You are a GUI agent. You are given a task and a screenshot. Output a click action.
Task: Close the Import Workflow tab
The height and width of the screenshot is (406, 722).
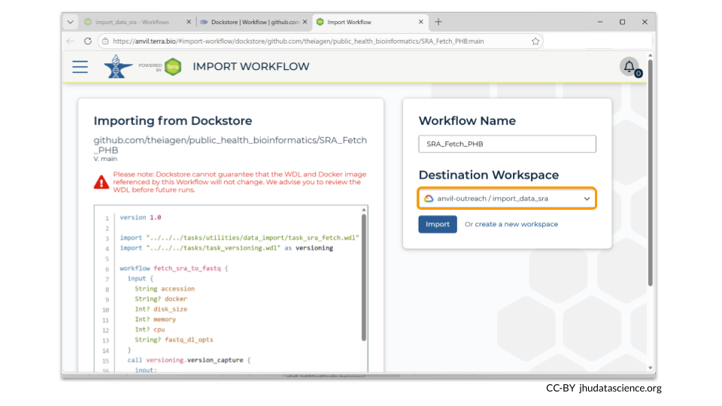point(420,22)
